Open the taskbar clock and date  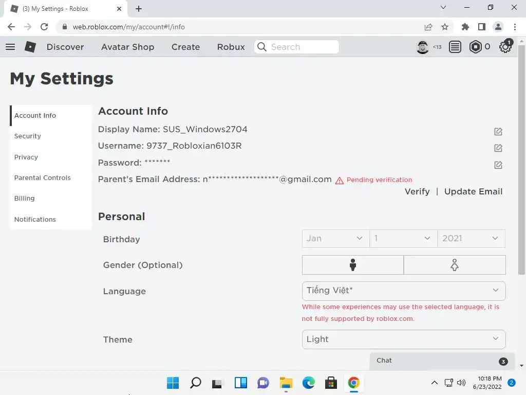pos(487,383)
